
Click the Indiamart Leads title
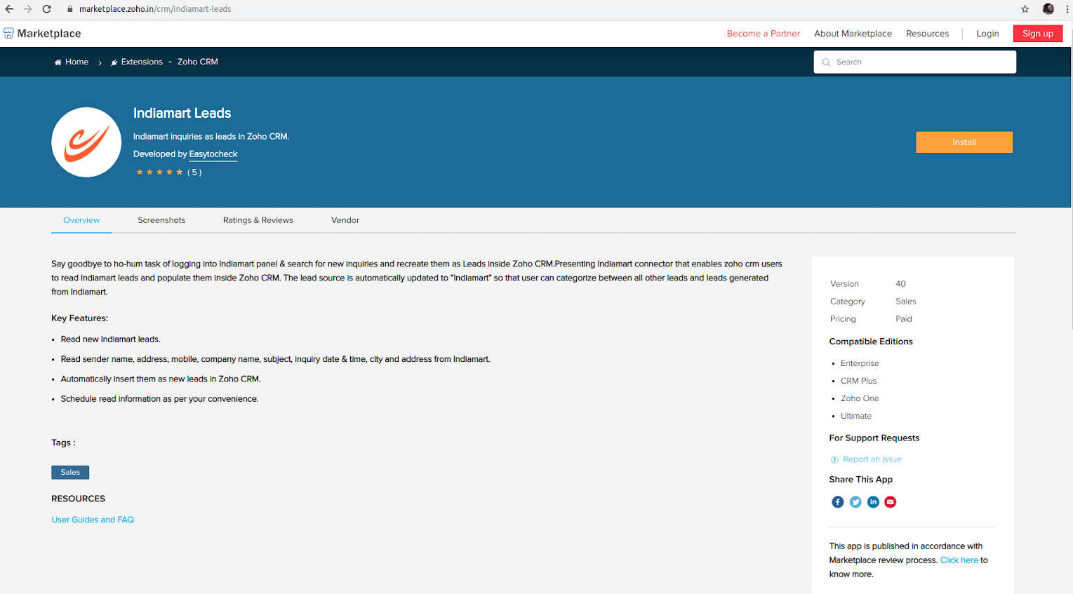click(x=182, y=113)
